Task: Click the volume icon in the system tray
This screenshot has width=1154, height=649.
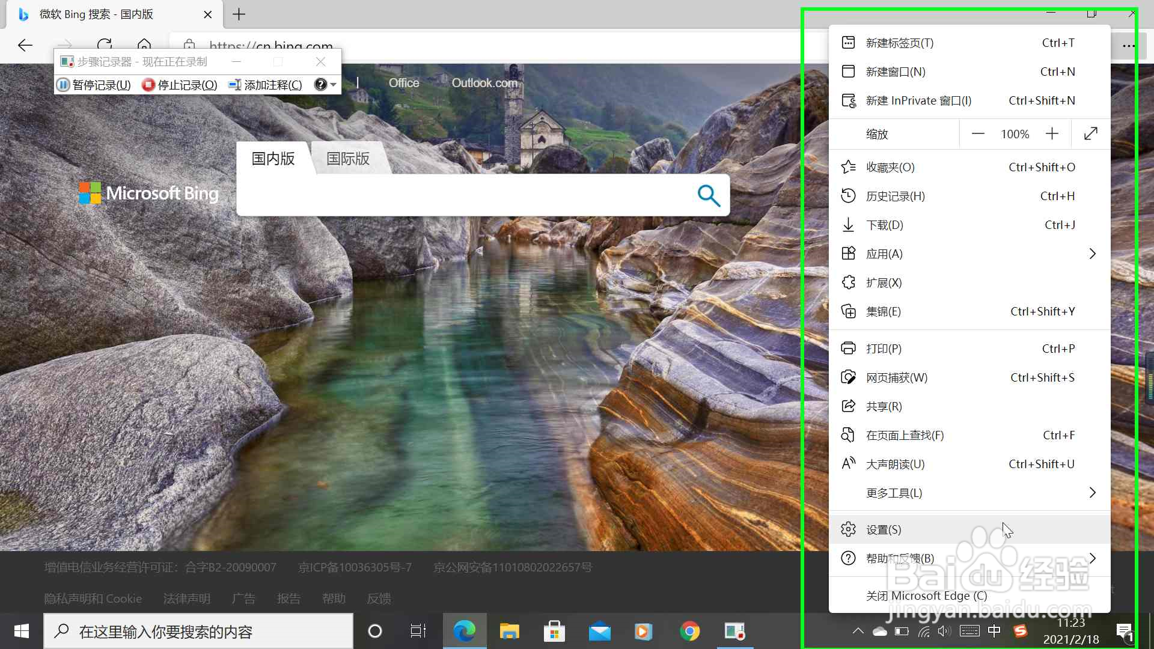Action: 944,631
